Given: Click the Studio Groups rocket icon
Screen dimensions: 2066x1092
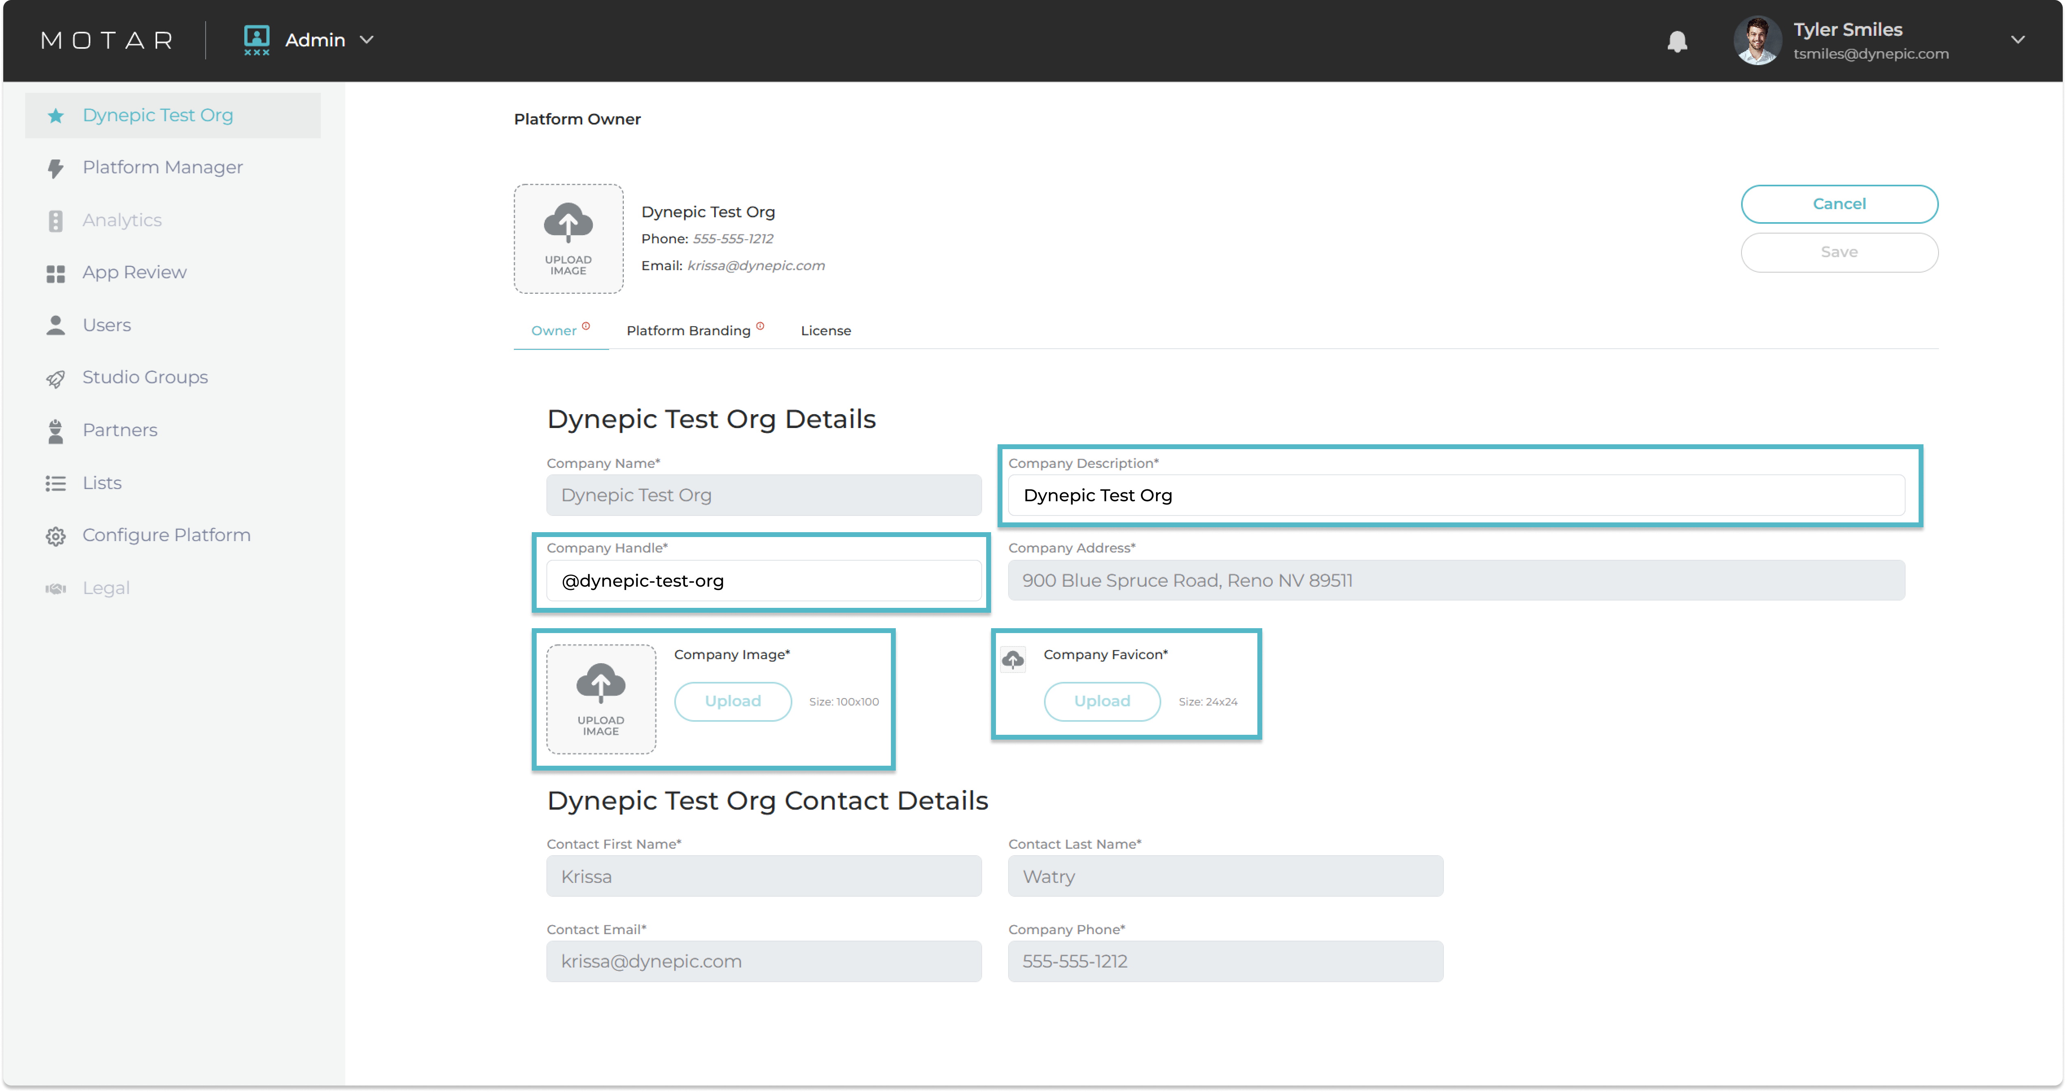Looking at the screenshot, I should coord(55,378).
